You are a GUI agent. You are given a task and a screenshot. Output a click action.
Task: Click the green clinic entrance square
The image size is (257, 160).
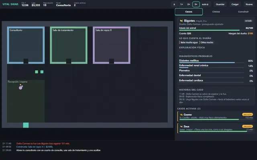(x=26, y=125)
